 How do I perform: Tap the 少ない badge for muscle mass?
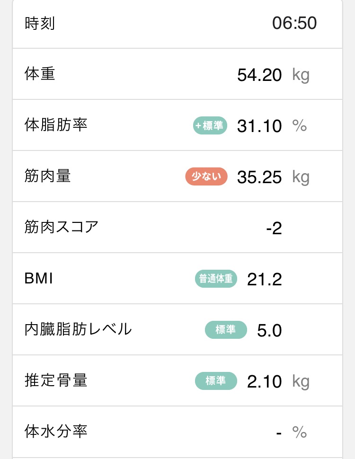206,177
